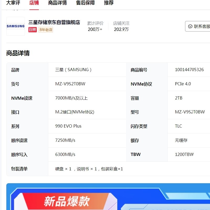Select 型号 value MZ-V9S2T0BW
Image resolution: width=210 pixels, height=210 pixels.
pos(190,112)
